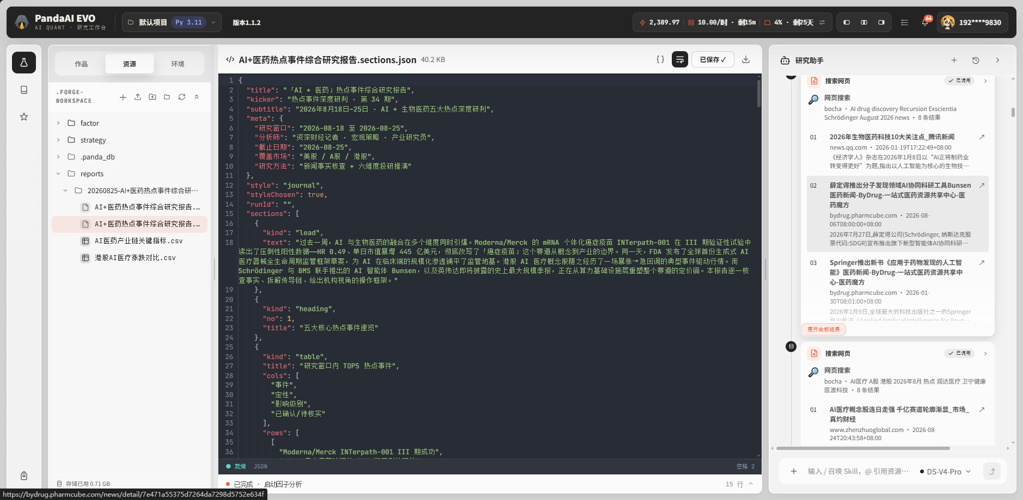Toggle the split center layout button
Screen dimensions: 1023x500
(x=864, y=22)
